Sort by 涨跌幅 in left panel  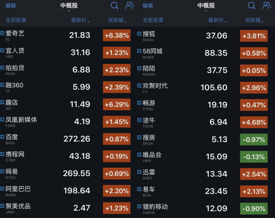tap(117, 20)
